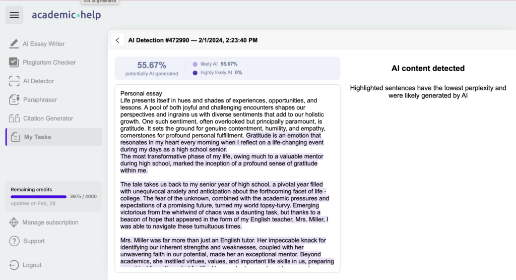Screen dimensions: 516x280
Task: Click the likely AI light purple dot
Action: tap(195, 65)
